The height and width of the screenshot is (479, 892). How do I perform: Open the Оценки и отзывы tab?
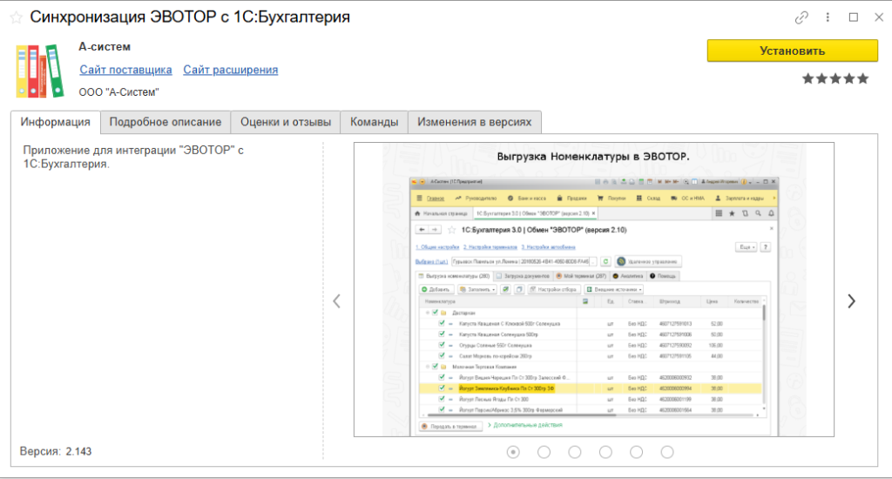(x=286, y=122)
